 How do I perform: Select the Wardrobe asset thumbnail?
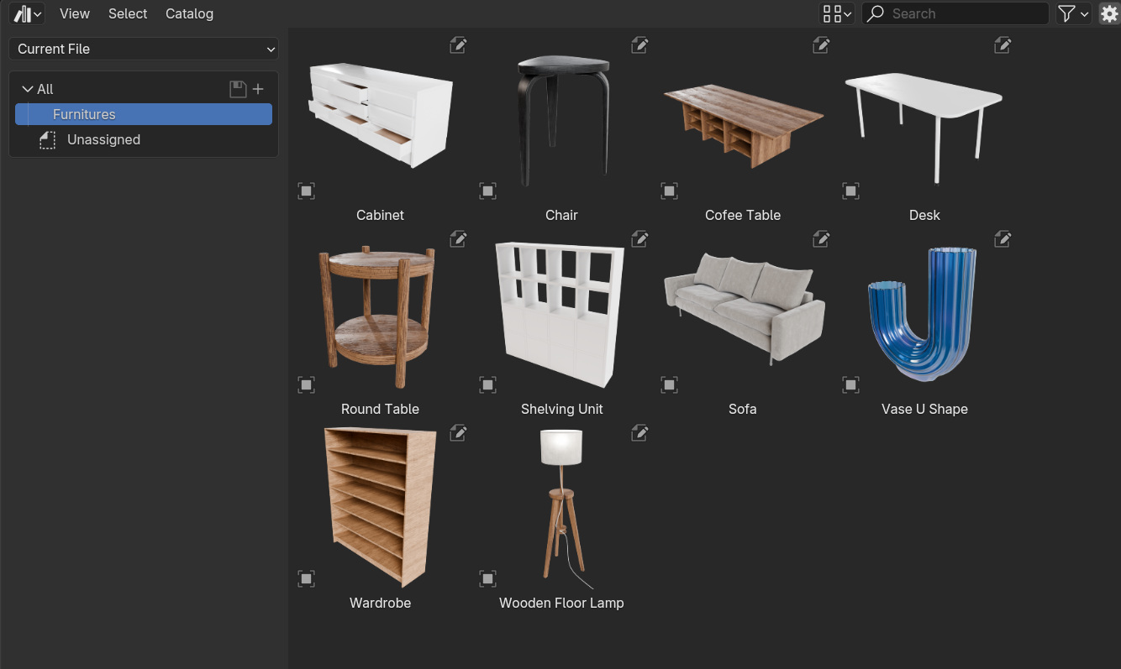coord(380,506)
